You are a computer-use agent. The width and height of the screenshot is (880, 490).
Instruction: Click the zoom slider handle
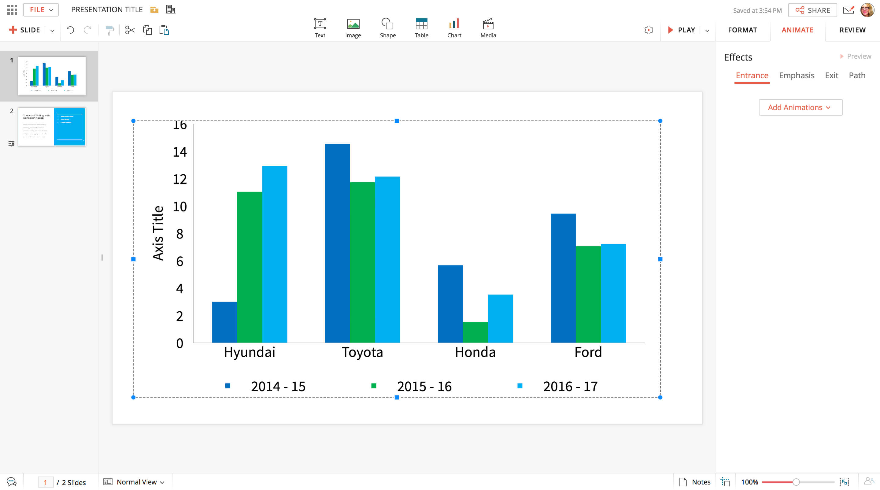click(x=796, y=482)
